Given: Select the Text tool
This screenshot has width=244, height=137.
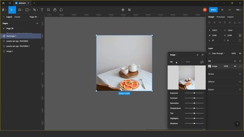Looking at the screenshot, I should tap(42, 10).
